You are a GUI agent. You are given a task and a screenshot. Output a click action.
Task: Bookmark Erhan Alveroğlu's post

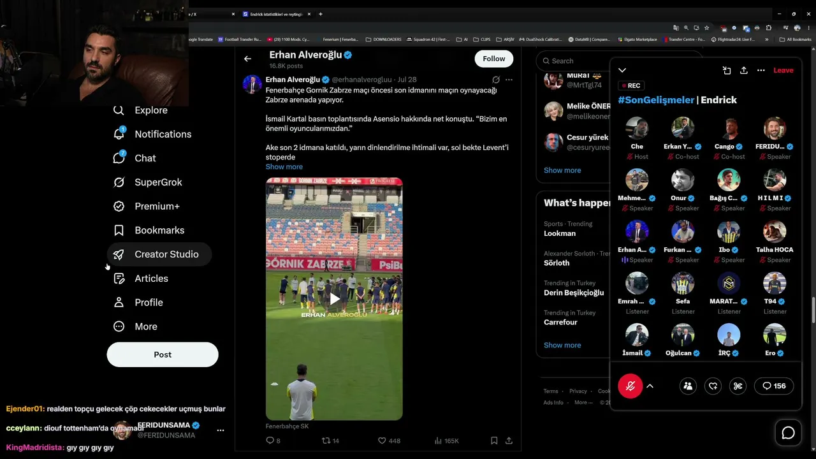click(494, 441)
